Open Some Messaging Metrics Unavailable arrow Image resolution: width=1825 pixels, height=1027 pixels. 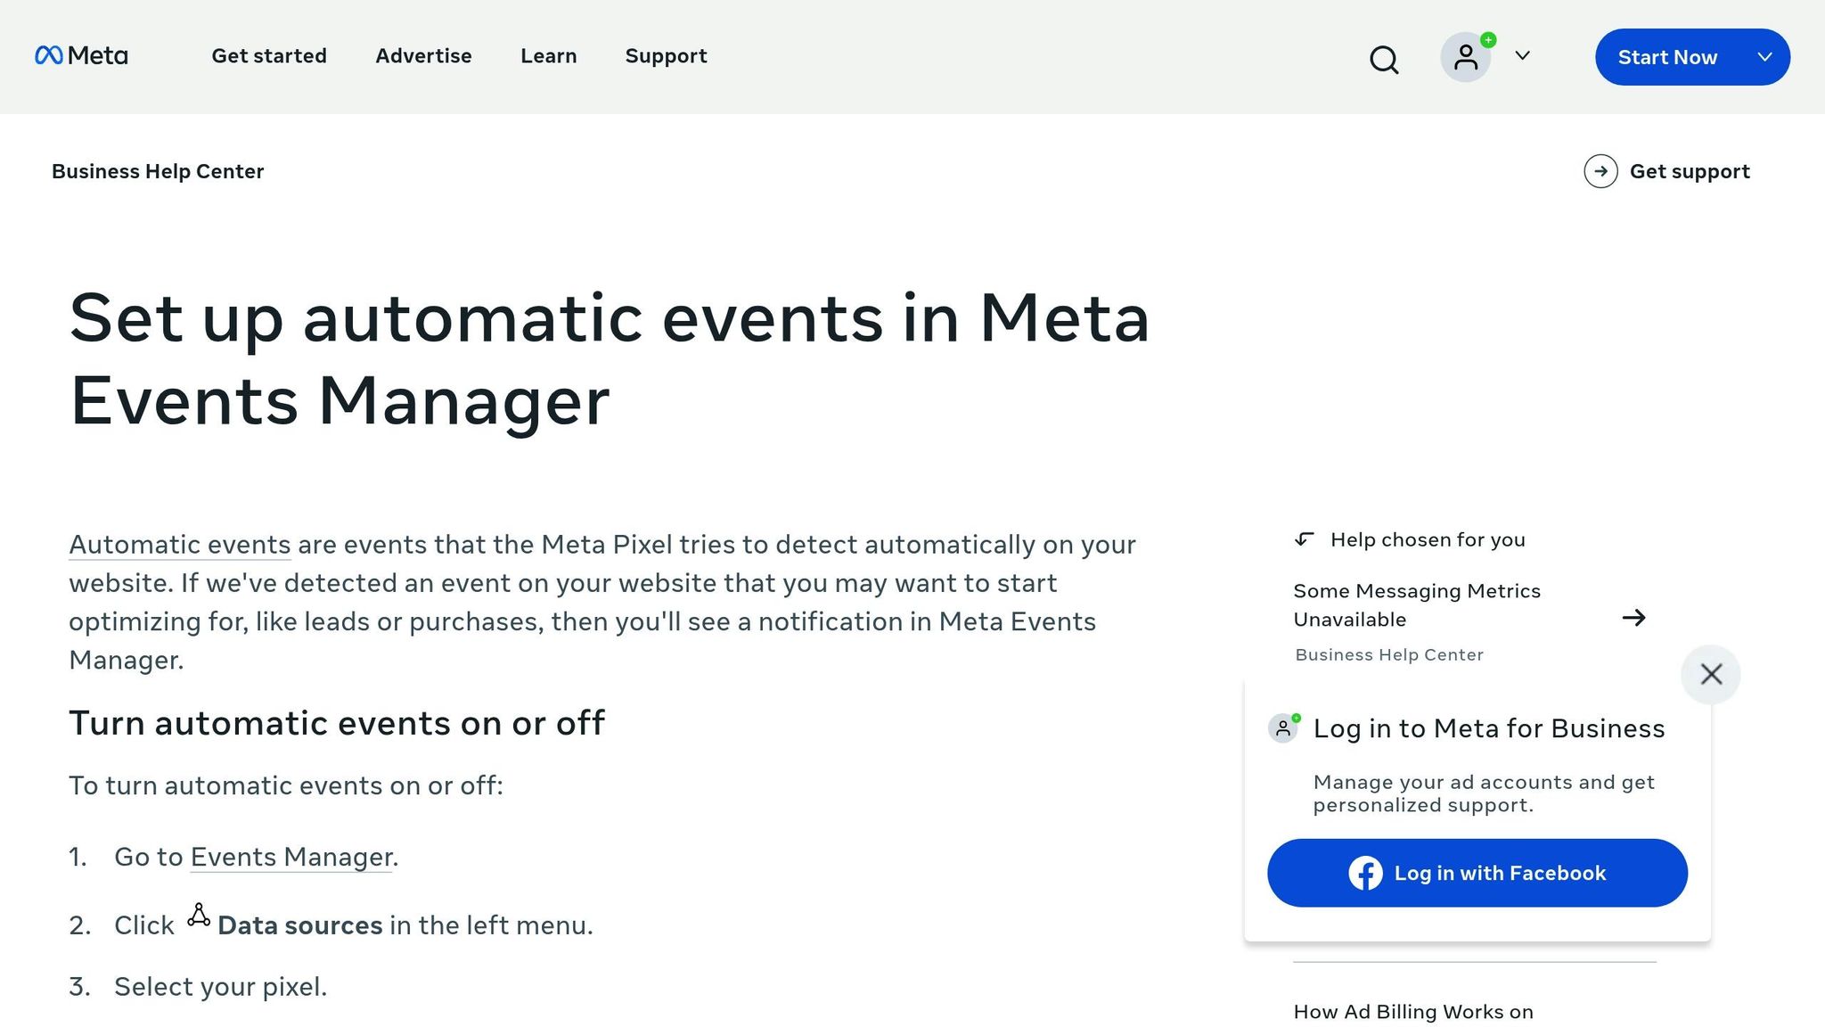[1634, 617]
